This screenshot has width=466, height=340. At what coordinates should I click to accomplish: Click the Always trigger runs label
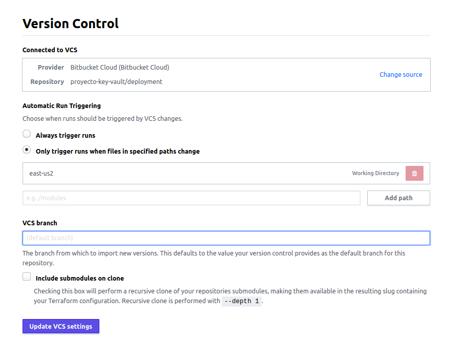(x=66, y=136)
